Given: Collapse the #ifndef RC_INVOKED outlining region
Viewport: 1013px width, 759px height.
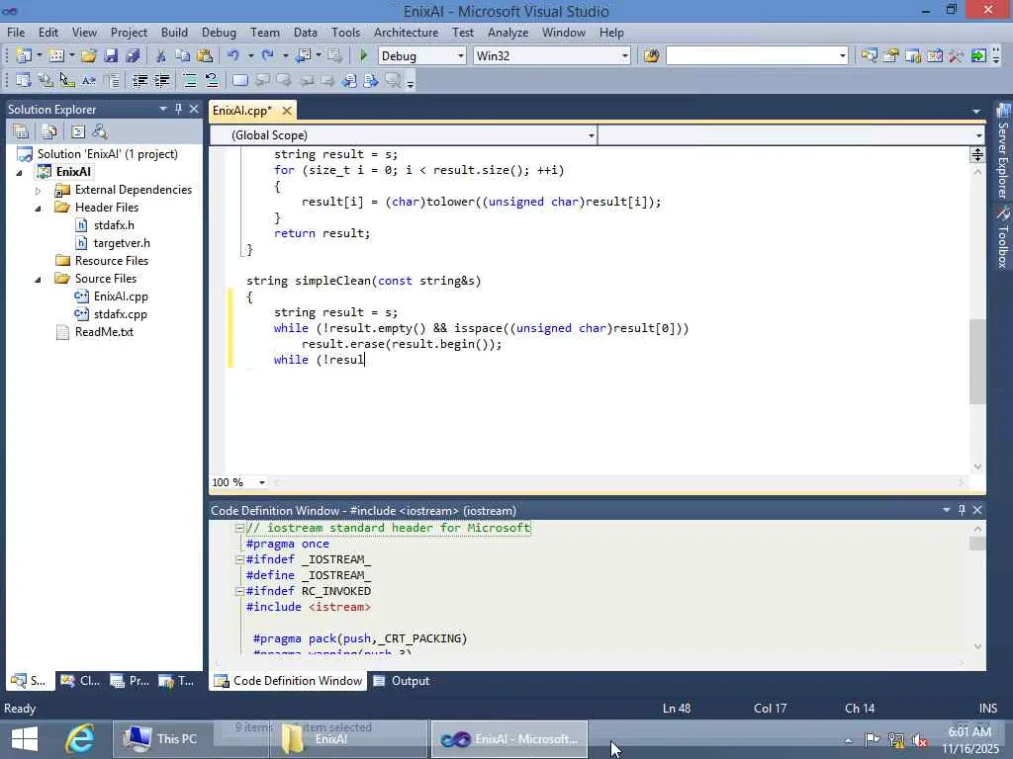Looking at the screenshot, I should point(239,591).
